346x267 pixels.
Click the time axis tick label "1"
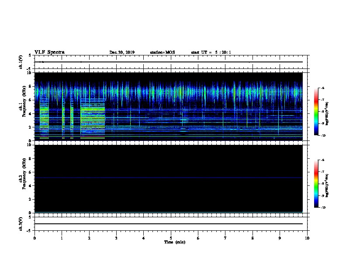[62, 238]
